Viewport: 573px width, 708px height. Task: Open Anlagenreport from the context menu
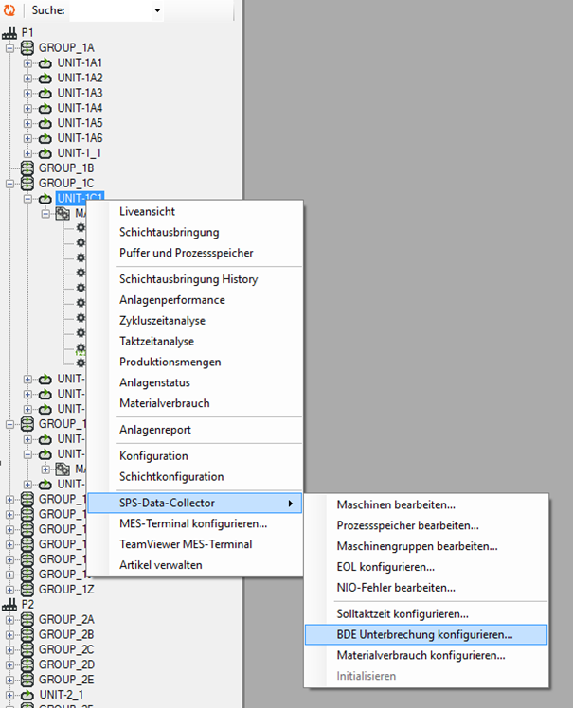[x=154, y=430]
